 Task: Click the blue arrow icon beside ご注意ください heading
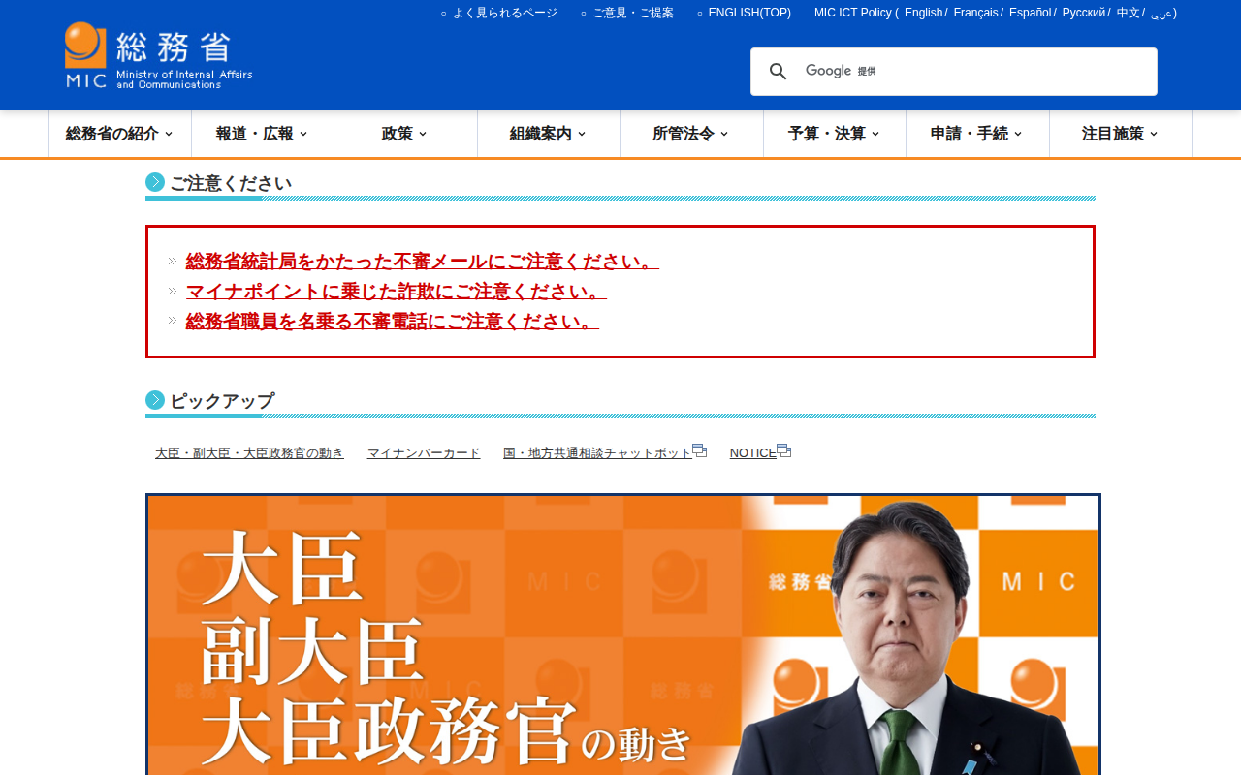(153, 180)
